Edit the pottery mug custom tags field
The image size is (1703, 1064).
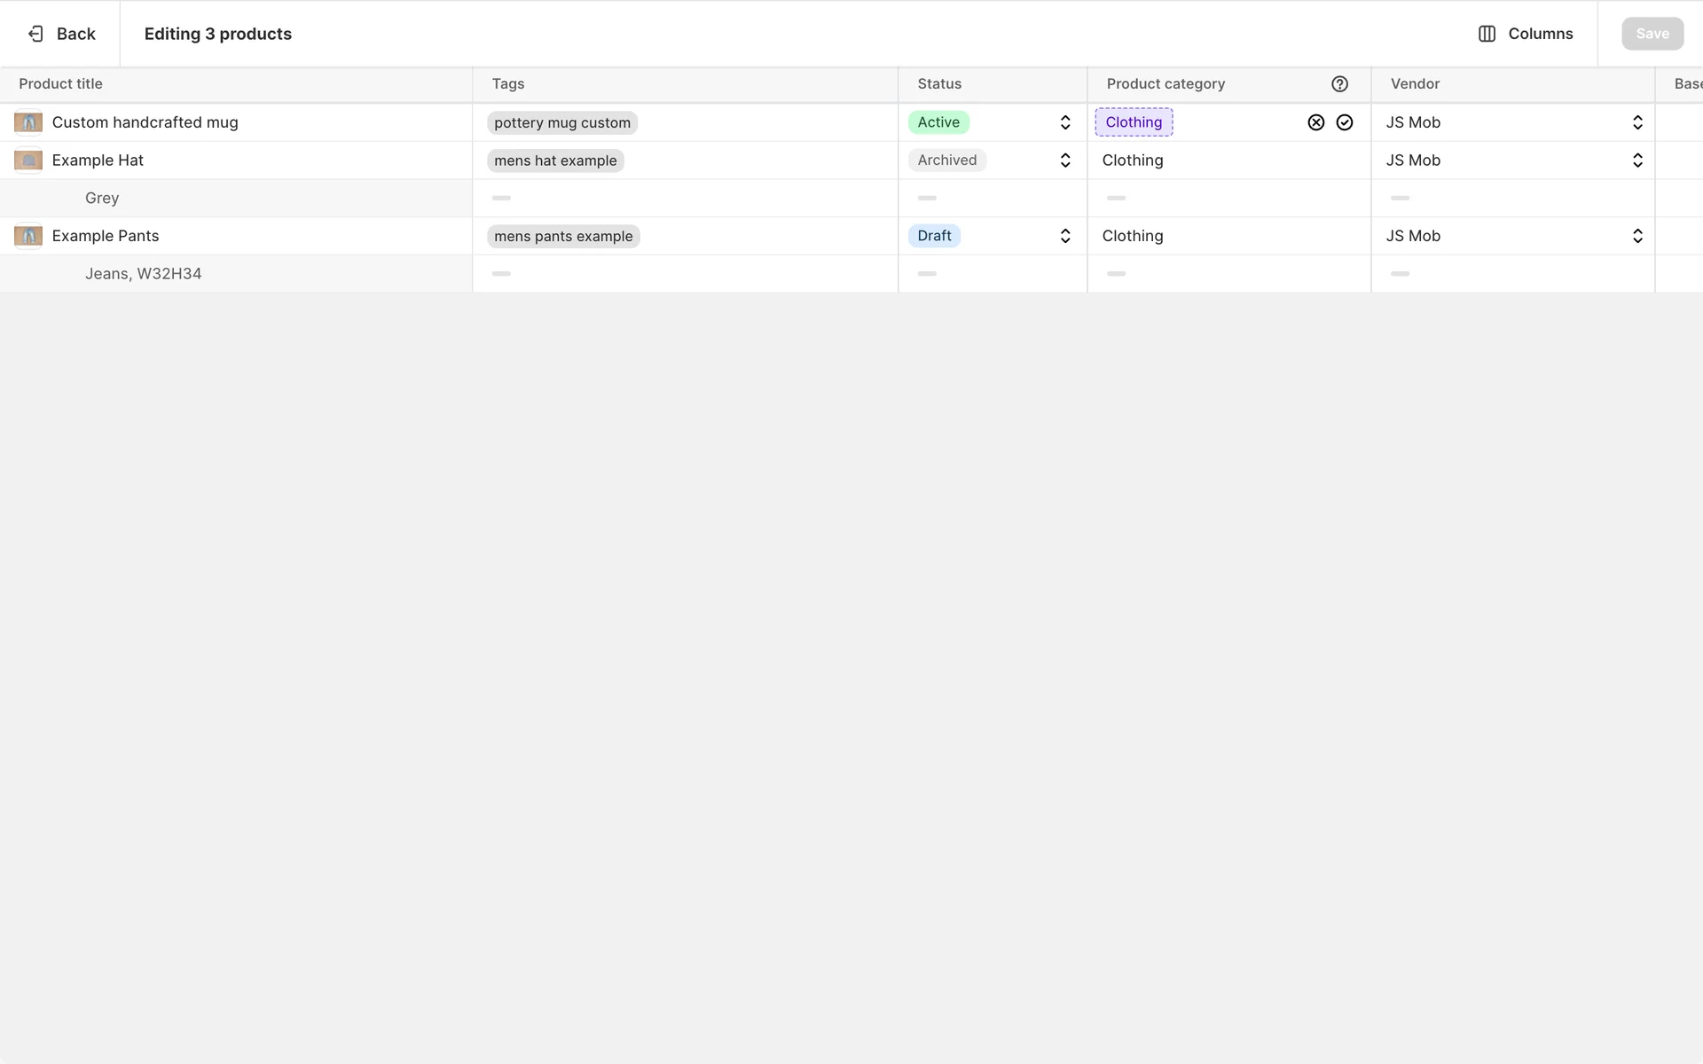tap(561, 123)
